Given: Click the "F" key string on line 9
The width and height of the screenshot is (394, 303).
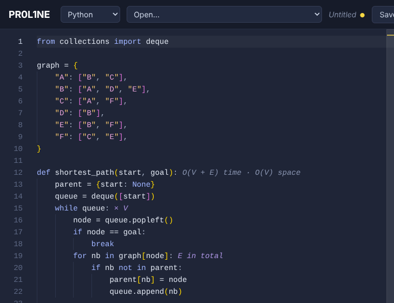Looking at the screenshot, I should coord(62,137).
